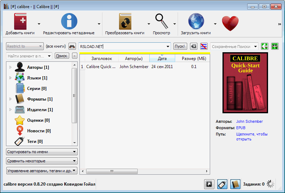Sort by Дата column header

click(x=162, y=59)
